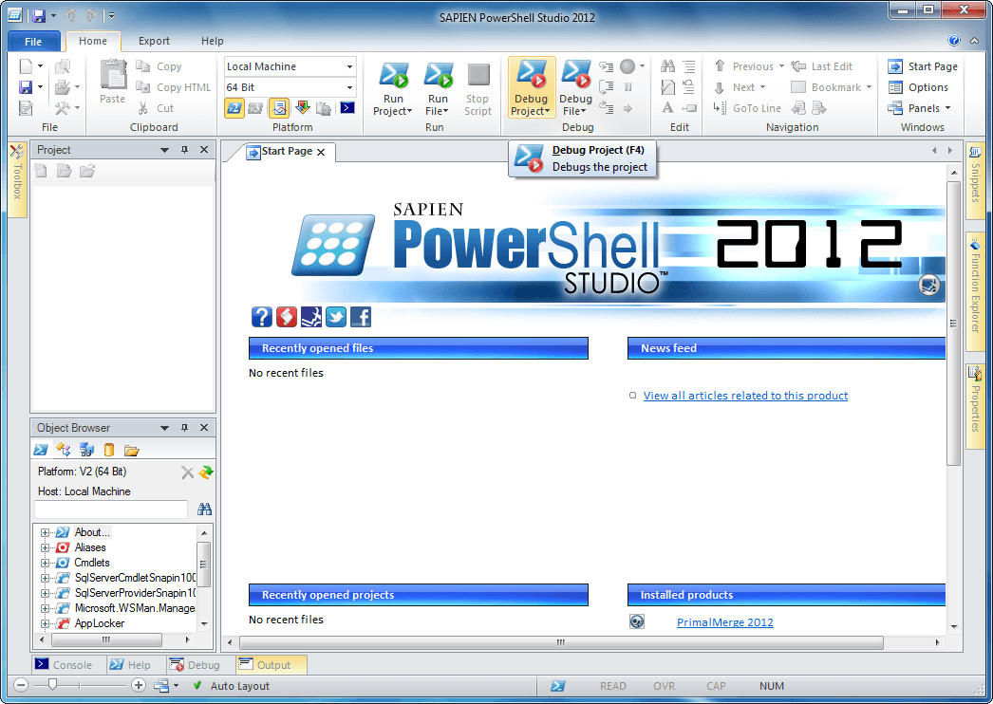Open Object Browser panel options dropdown arrow

tap(164, 428)
